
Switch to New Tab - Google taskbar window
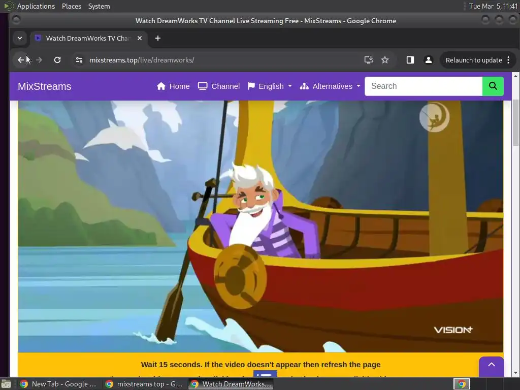(58, 384)
